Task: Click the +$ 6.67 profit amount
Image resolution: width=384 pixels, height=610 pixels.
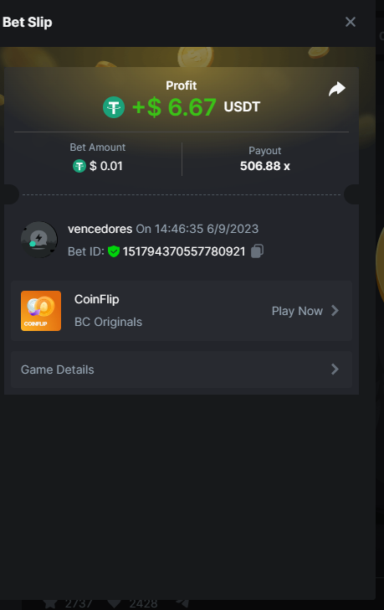Action: tap(174, 107)
